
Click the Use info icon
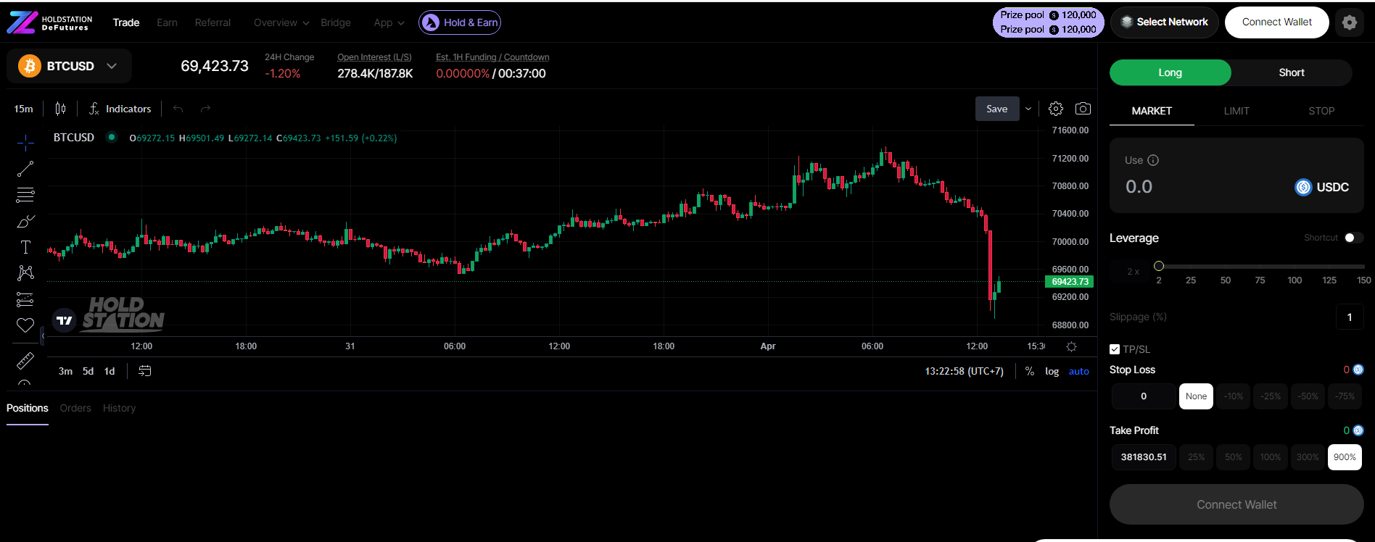[x=1153, y=160]
